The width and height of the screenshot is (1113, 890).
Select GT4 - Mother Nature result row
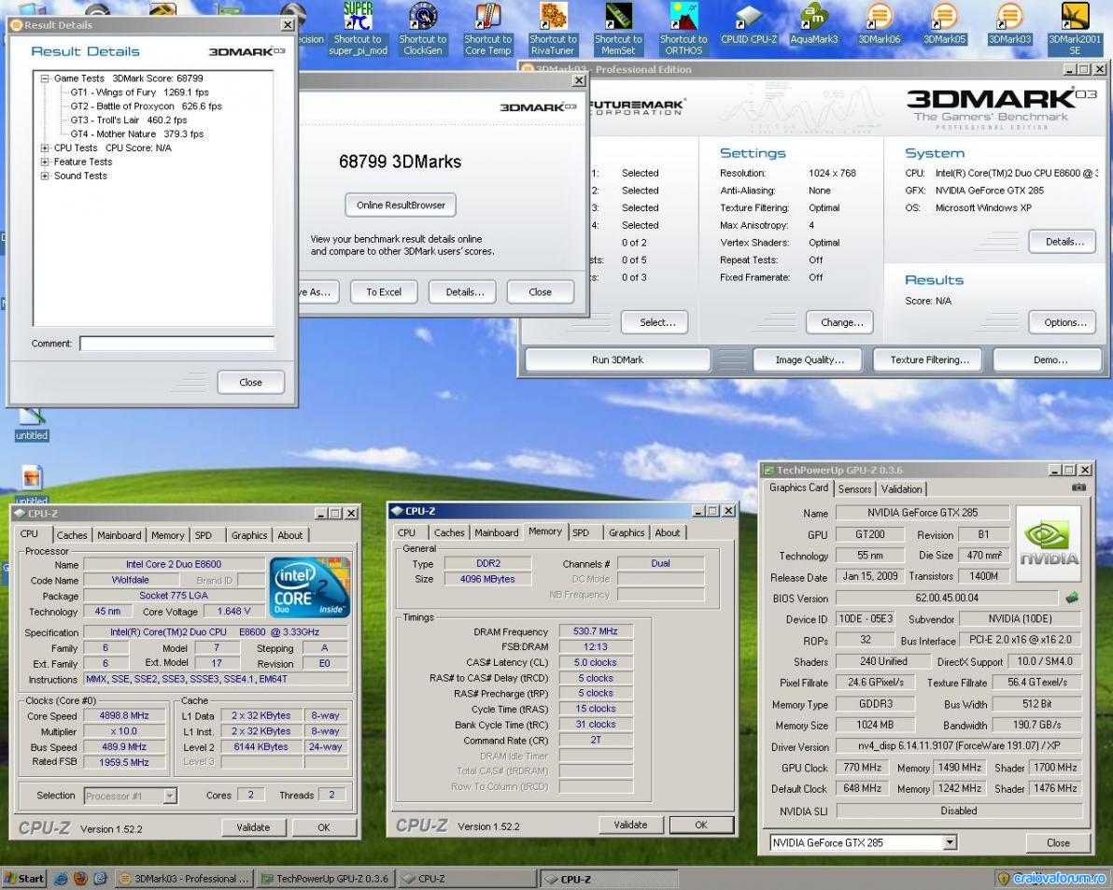click(x=136, y=134)
